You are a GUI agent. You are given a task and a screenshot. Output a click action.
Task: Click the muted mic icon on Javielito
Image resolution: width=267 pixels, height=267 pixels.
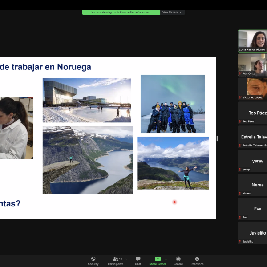tap(240, 241)
